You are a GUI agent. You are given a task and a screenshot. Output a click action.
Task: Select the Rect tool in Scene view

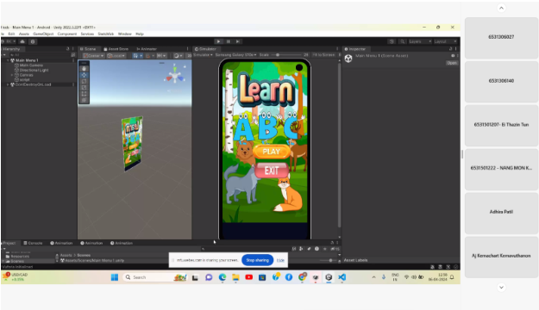pyautogui.click(x=84, y=94)
